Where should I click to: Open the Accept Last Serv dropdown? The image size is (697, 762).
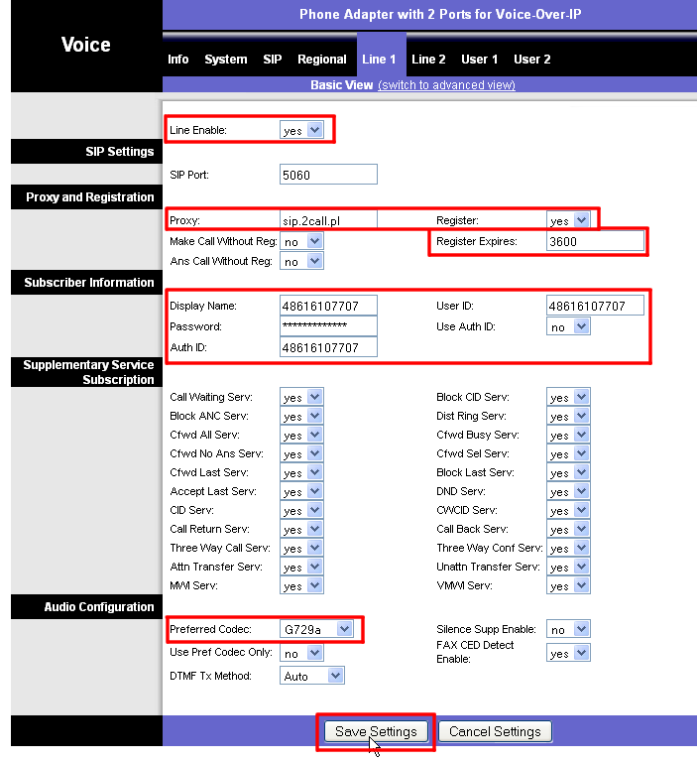[301, 491]
